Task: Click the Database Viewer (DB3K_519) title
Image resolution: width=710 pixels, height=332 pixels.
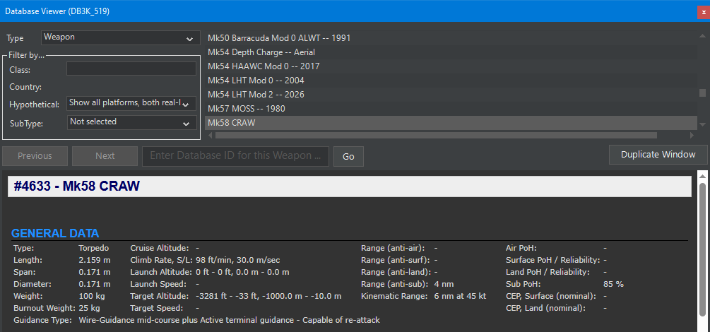Action: point(57,12)
